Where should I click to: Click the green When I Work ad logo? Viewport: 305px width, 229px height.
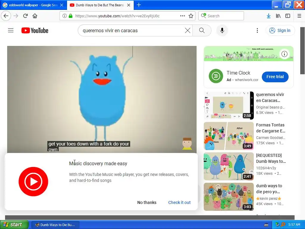coord(216,76)
